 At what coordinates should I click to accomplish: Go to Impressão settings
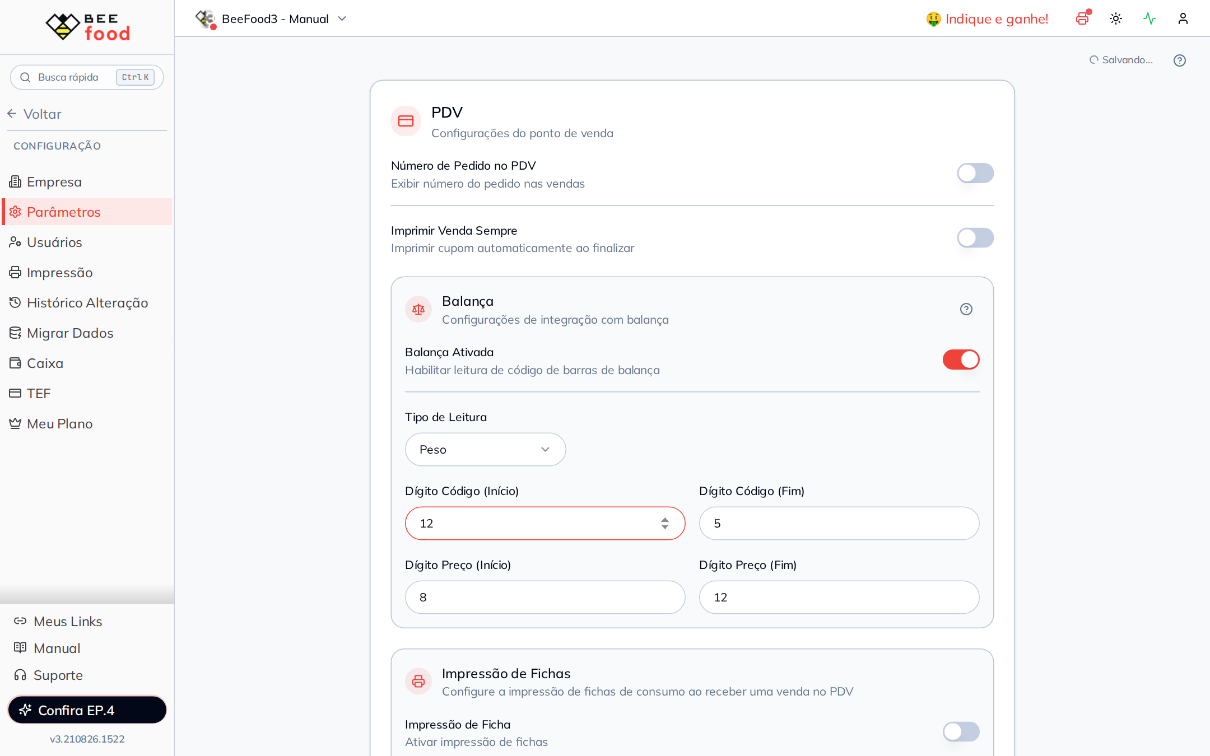tap(87, 272)
